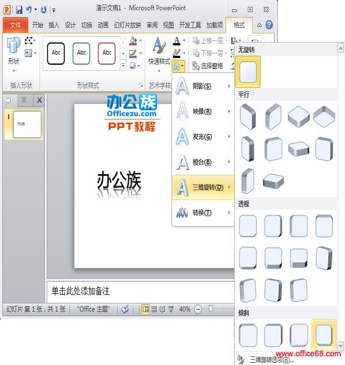Click the Save icon in quick access toolbar

[19, 10]
